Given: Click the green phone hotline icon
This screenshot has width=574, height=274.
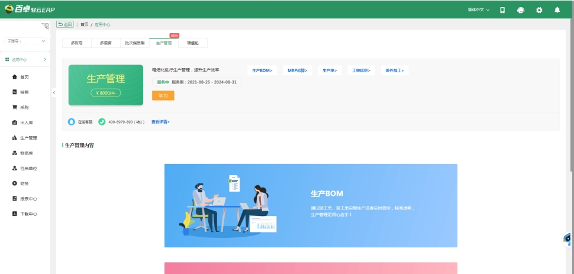Looking at the screenshot, I should (x=102, y=122).
